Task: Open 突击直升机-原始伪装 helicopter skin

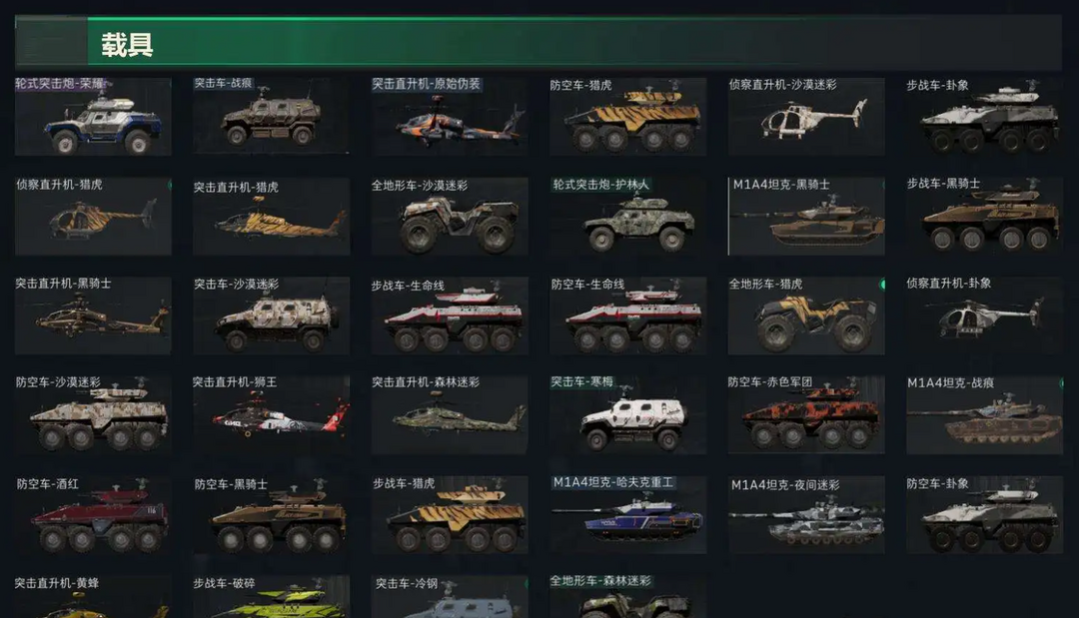Action: pyautogui.click(x=450, y=116)
